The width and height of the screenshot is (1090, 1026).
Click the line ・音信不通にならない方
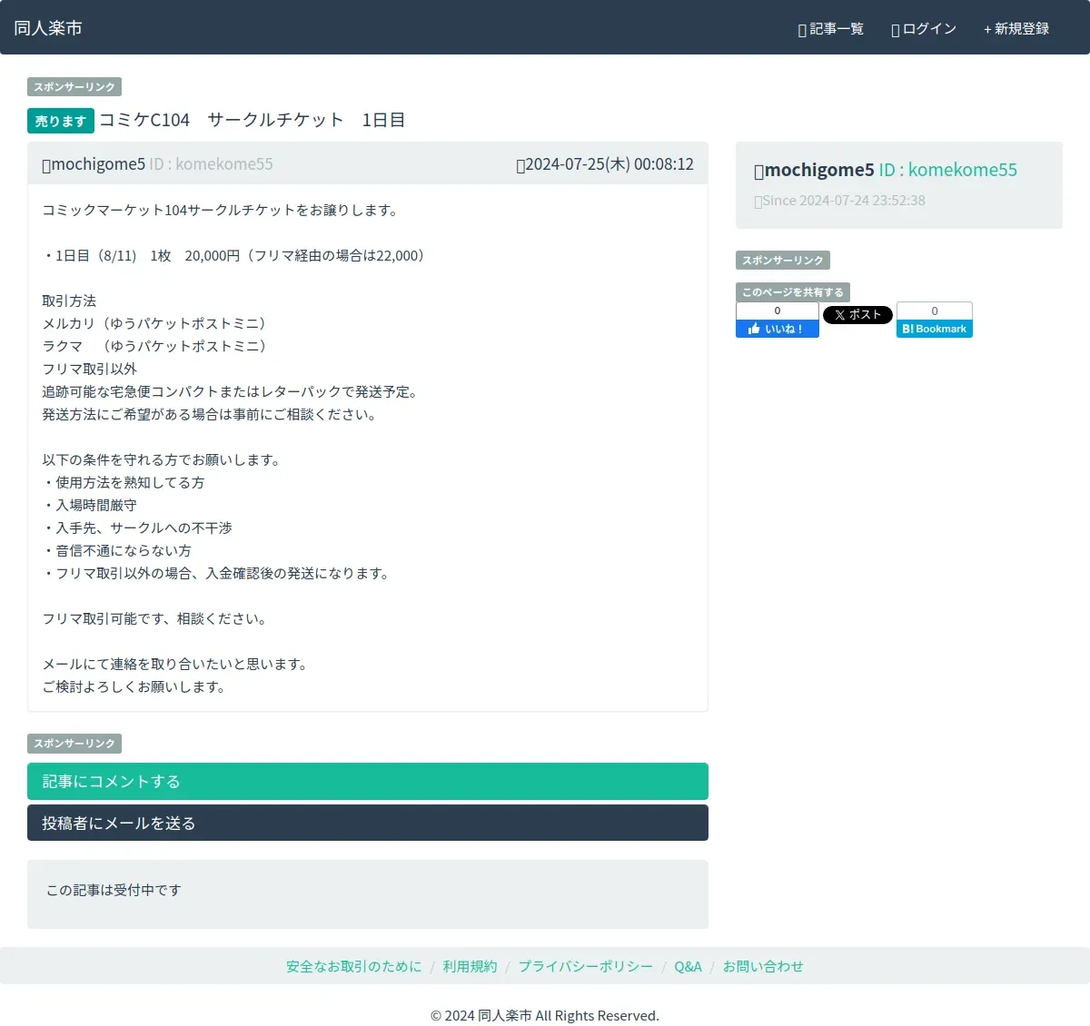pos(116,550)
